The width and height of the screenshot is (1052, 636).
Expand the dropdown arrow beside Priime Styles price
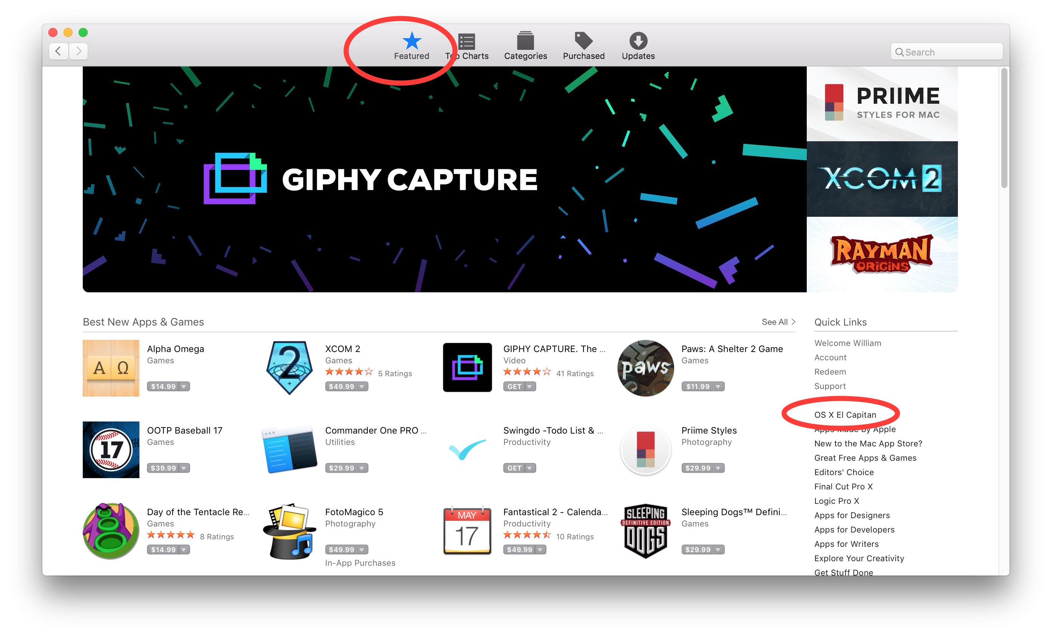pyautogui.click(x=718, y=468)
